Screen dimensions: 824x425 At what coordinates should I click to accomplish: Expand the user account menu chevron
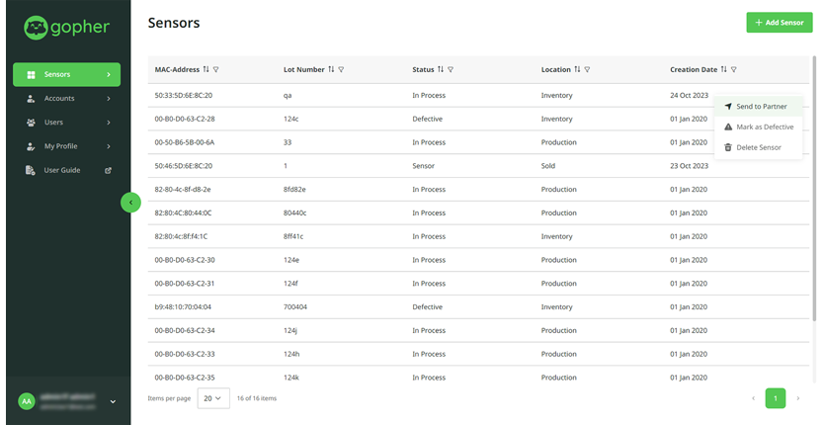pos(113,401)
